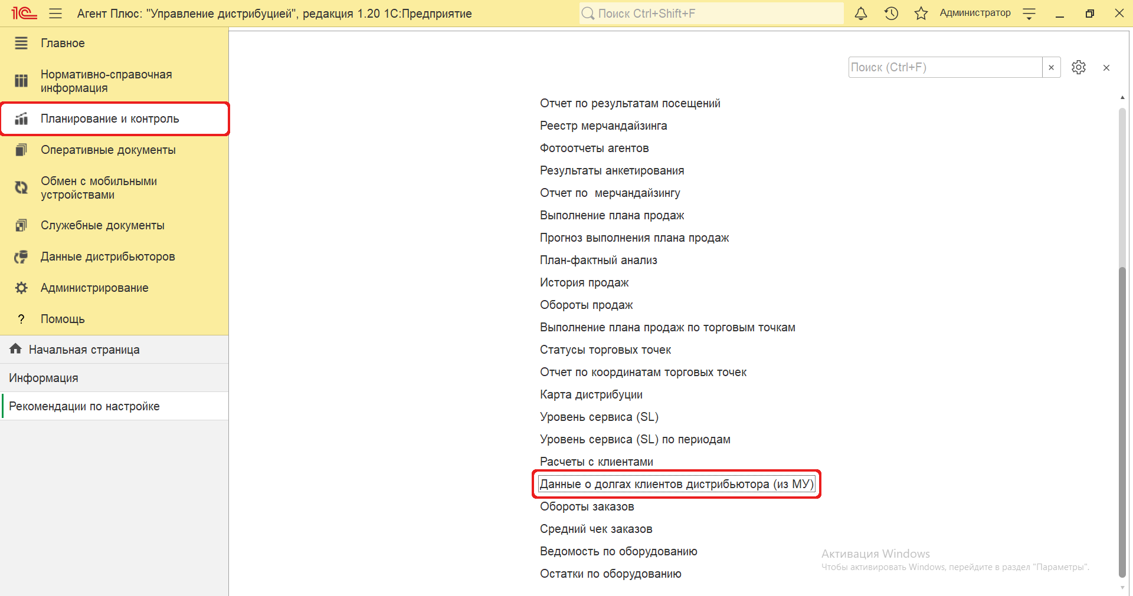Click Главное section icon
The height and width of the screenshot is (596, 1133).
(21, 43)
